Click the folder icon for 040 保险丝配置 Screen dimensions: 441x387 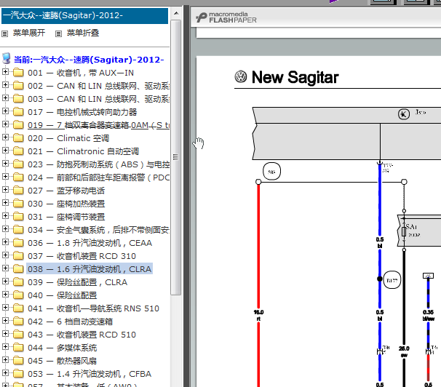(18, 295)
